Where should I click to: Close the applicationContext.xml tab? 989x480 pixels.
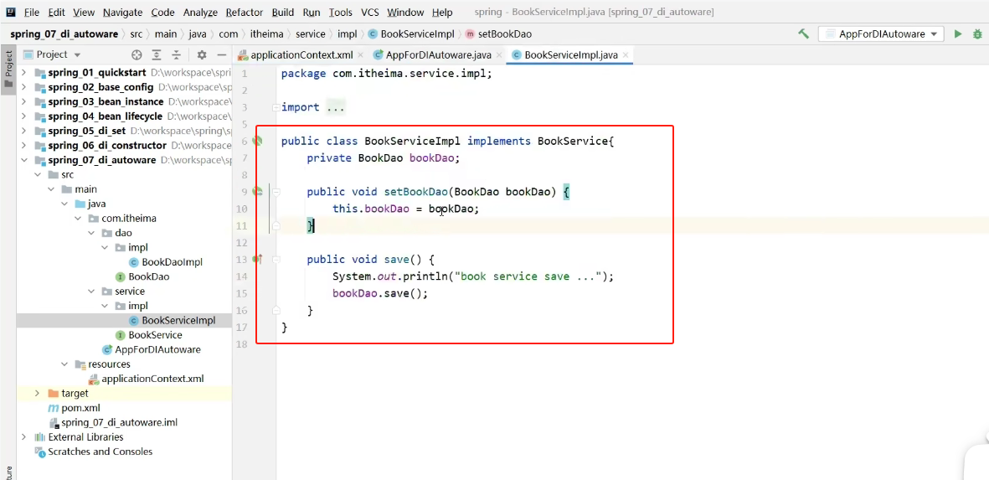[x=360, y=55]
